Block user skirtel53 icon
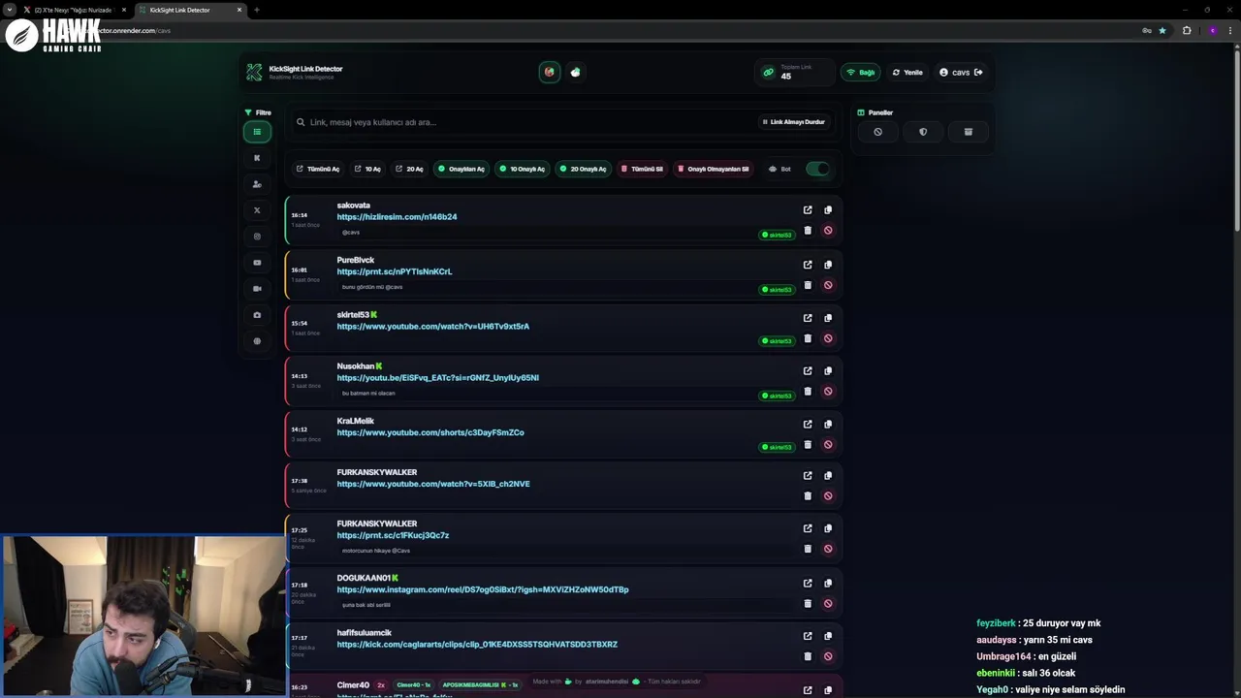Screen dimensions: 1241x698 click(828, 338)
